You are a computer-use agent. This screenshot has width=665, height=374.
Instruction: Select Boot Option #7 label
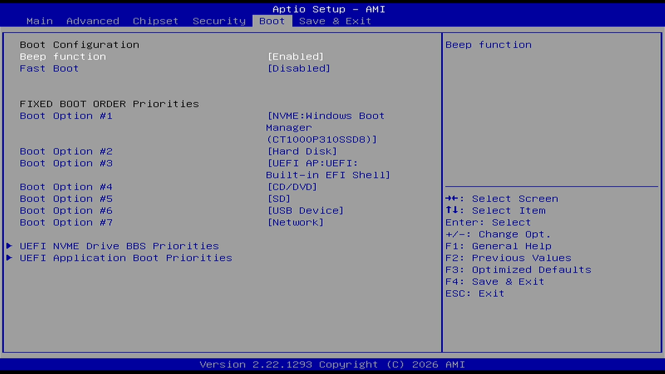[66, 223]
